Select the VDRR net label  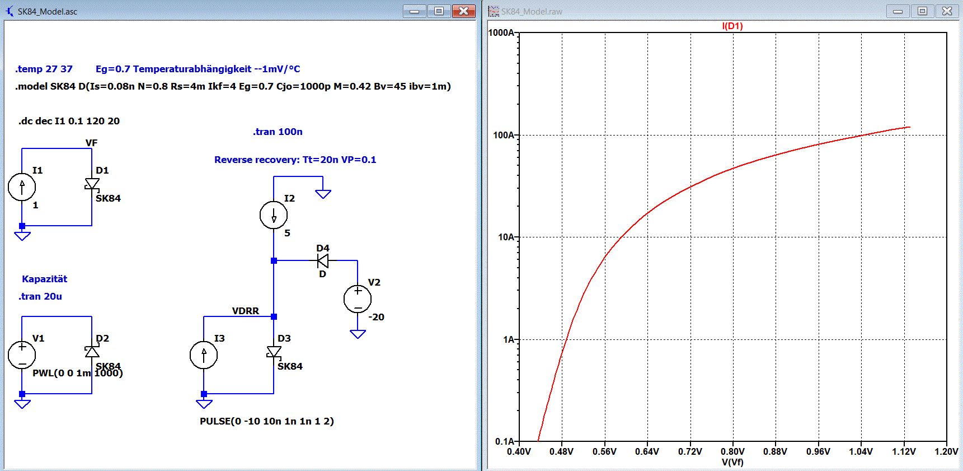pos(245,311)
